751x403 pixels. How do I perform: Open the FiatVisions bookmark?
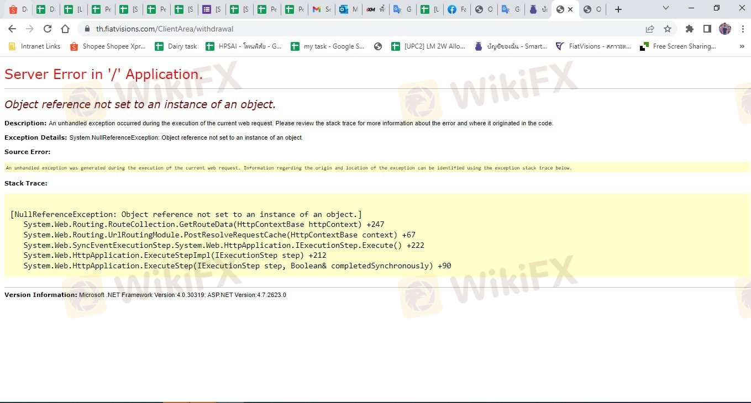(x=594, y=46)
